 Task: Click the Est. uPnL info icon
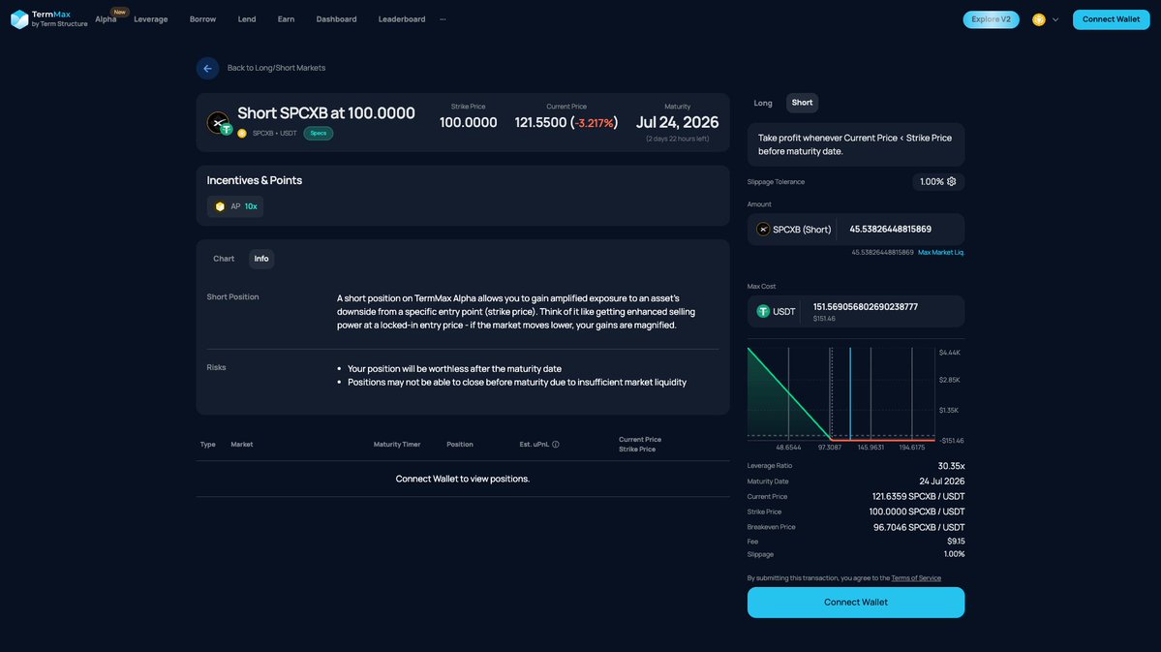tap(556, 445)
